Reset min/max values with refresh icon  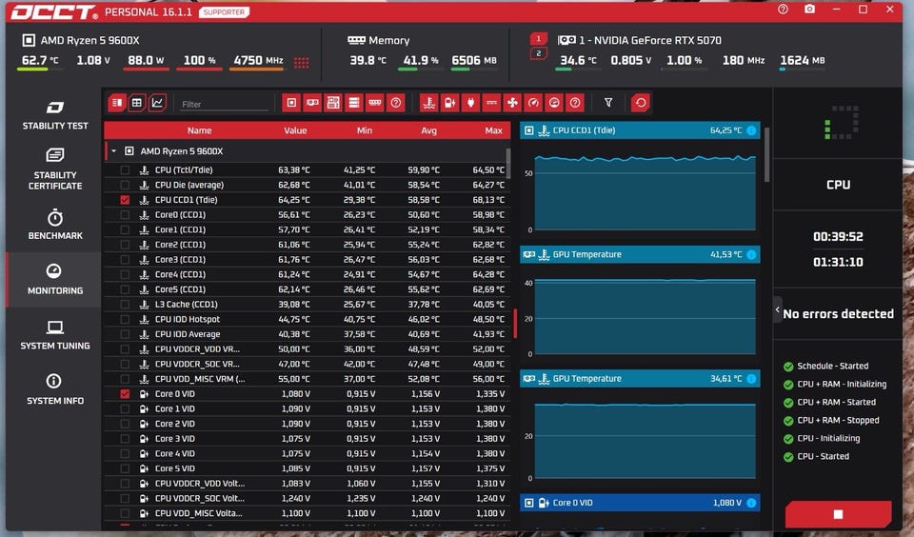click(640, 103)
